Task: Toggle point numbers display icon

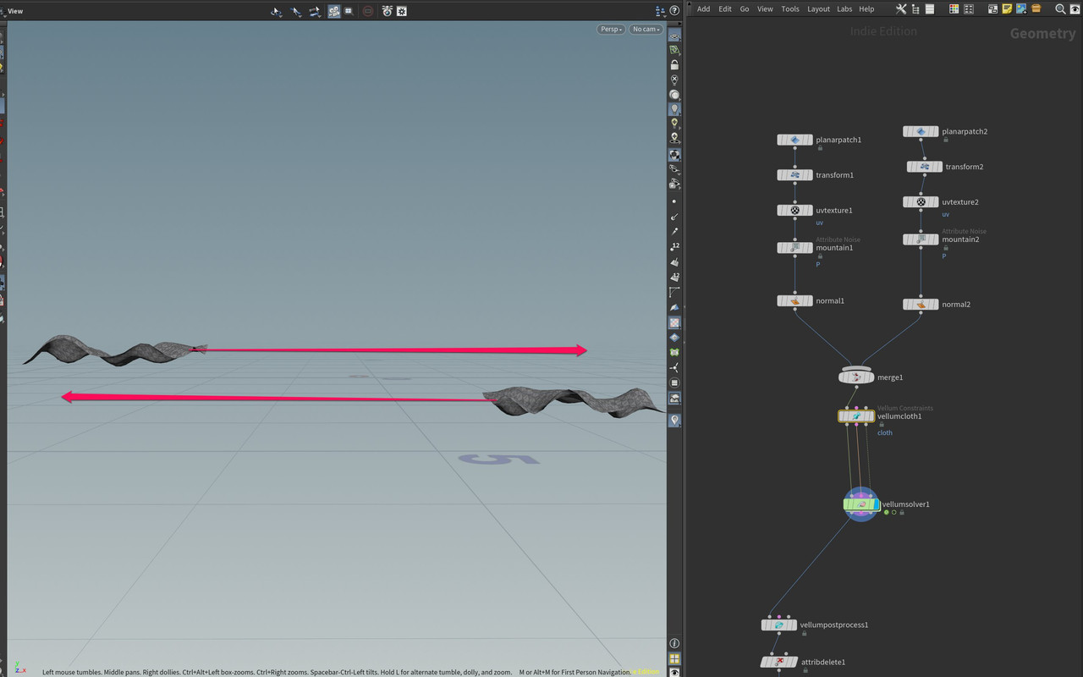Action: click(x=674, y=246)
